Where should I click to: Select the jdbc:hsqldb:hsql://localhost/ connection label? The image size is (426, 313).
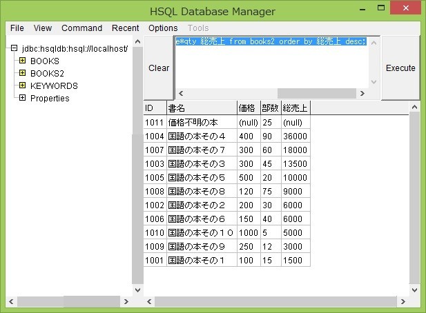(75, 49)
